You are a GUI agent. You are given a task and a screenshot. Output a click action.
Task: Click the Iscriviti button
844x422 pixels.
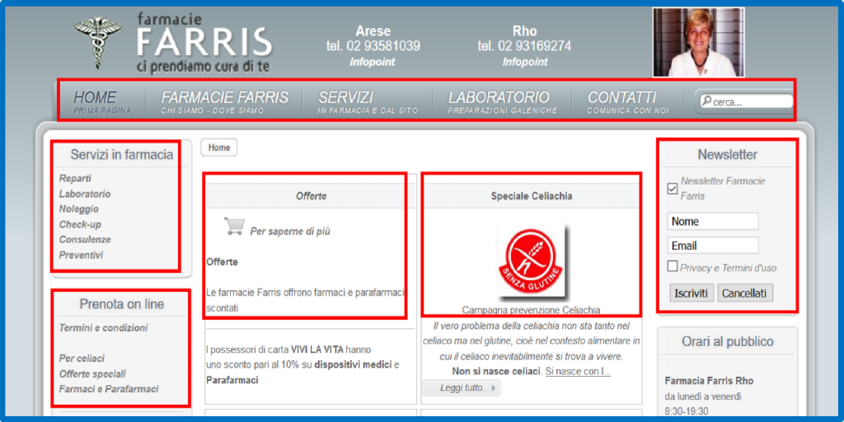tap(692, 293)
